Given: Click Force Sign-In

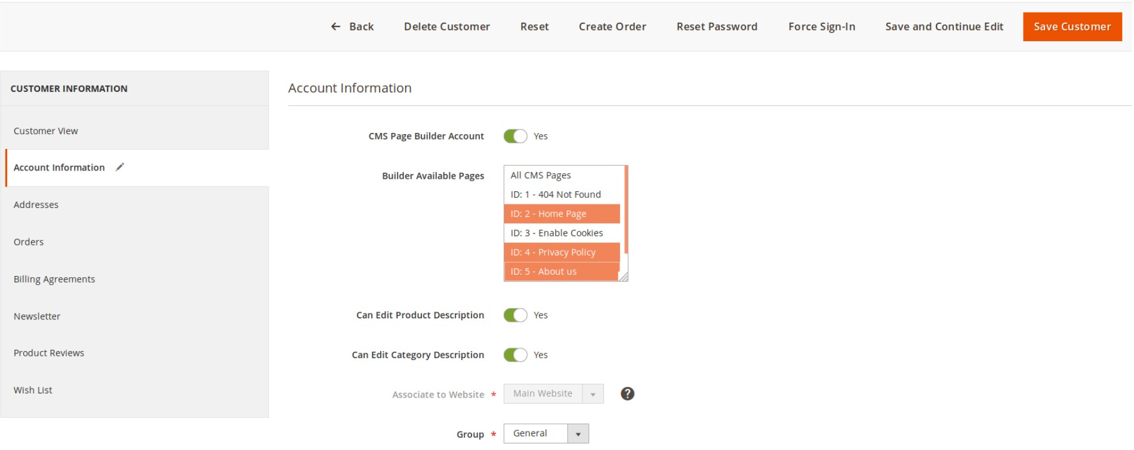Looking at the screenshot, I should [x=821, y=27].
